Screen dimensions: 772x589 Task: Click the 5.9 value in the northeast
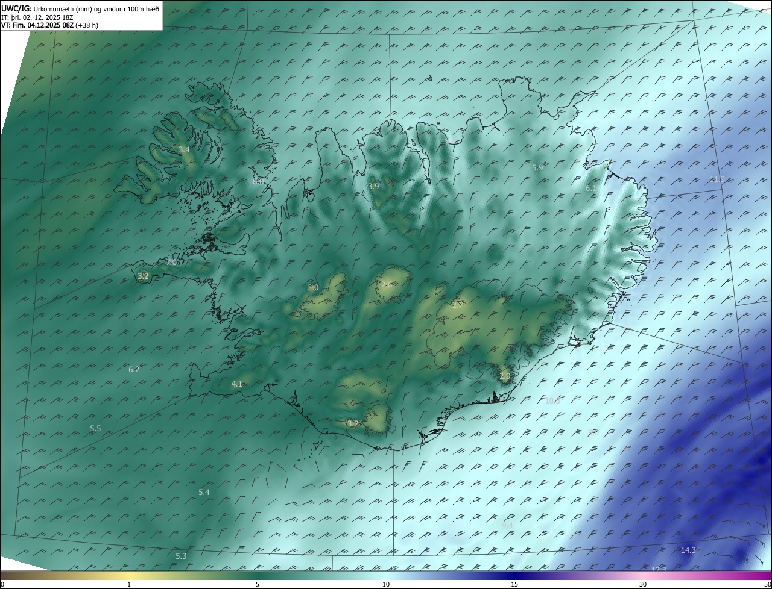click(x=537, y=168)
